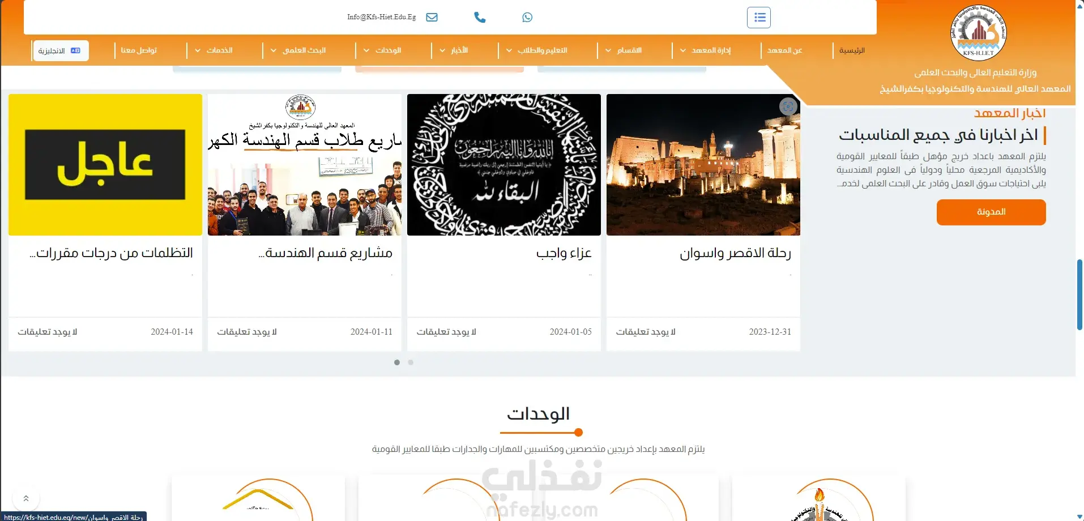Click the orange المدونة button

tap(991, 212)
